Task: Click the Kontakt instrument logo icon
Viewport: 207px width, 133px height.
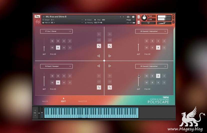Action: click(38, 22)
